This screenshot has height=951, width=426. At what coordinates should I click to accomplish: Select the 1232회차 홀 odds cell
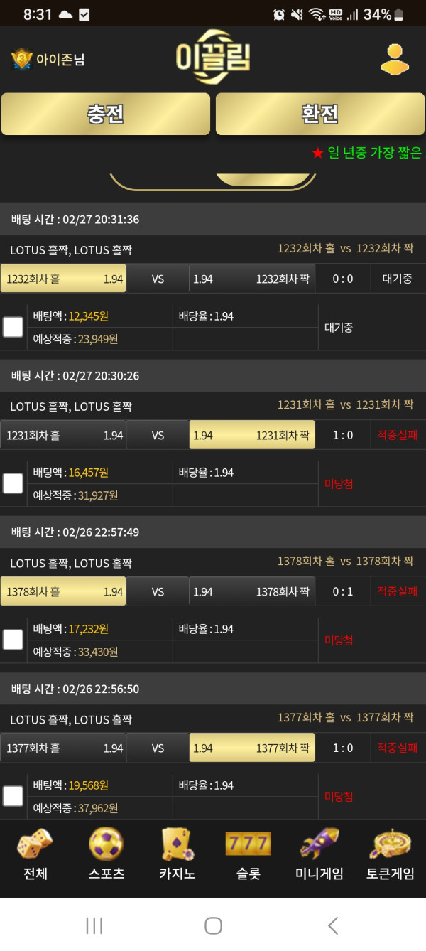pos(63,279)
